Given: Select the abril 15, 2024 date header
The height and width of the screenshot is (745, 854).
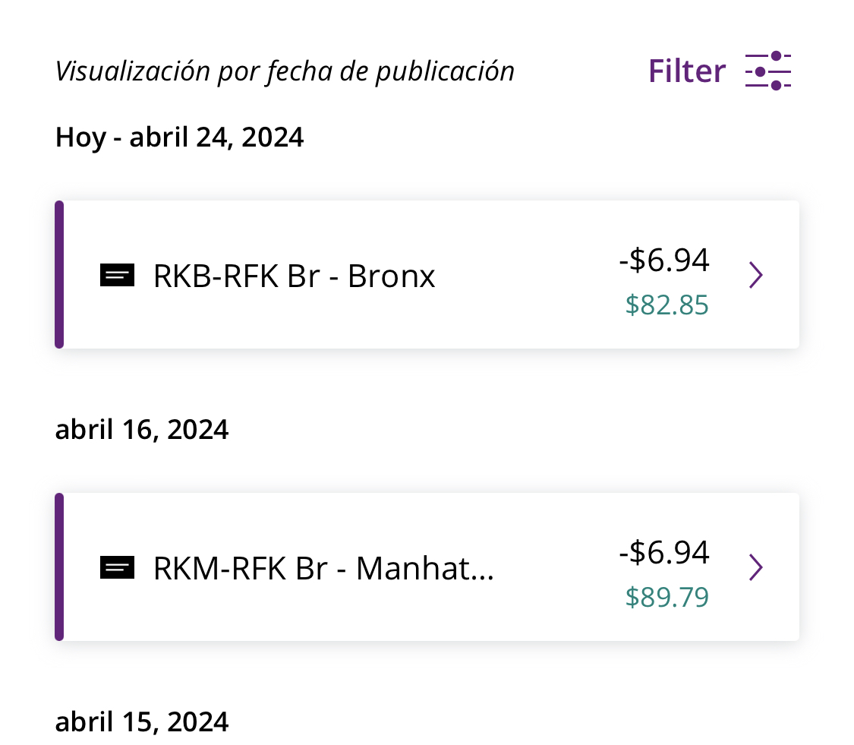Looking at the screenshot, I should tap(142, 721).
